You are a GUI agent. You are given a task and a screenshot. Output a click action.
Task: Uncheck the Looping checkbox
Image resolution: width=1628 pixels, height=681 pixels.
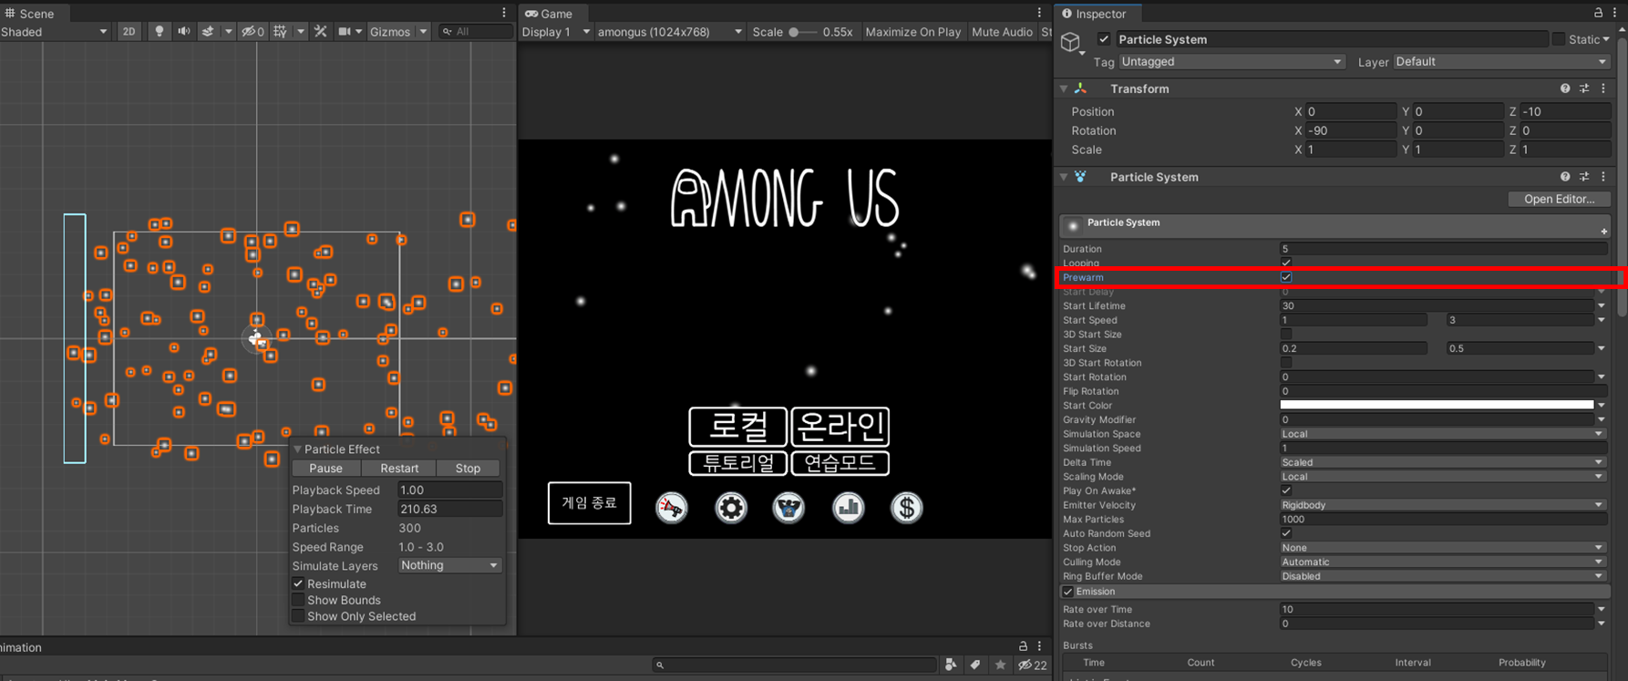pyautogui.click(x=1286, y=263)
